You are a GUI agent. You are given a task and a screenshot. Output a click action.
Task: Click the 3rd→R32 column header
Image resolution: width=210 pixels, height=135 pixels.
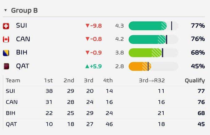152,81
